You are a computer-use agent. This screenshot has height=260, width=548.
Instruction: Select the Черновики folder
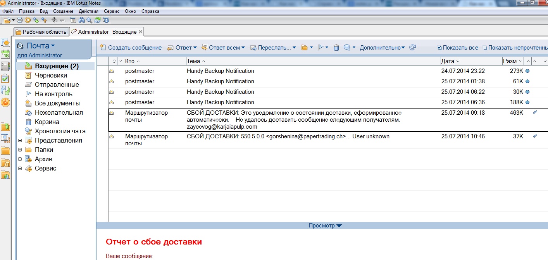51,75
